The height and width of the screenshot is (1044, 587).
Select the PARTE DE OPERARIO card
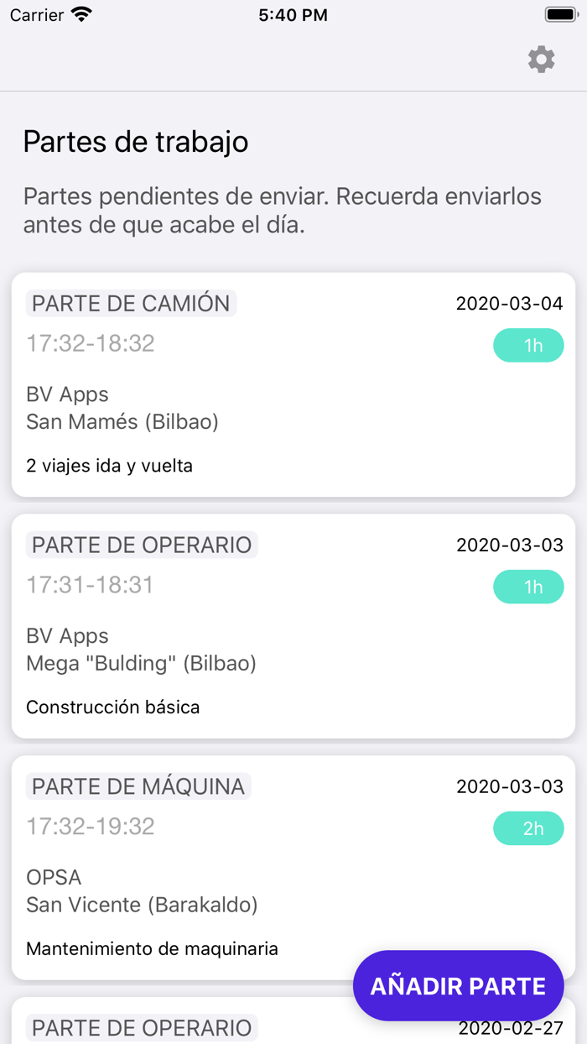(x=293, y=626)
